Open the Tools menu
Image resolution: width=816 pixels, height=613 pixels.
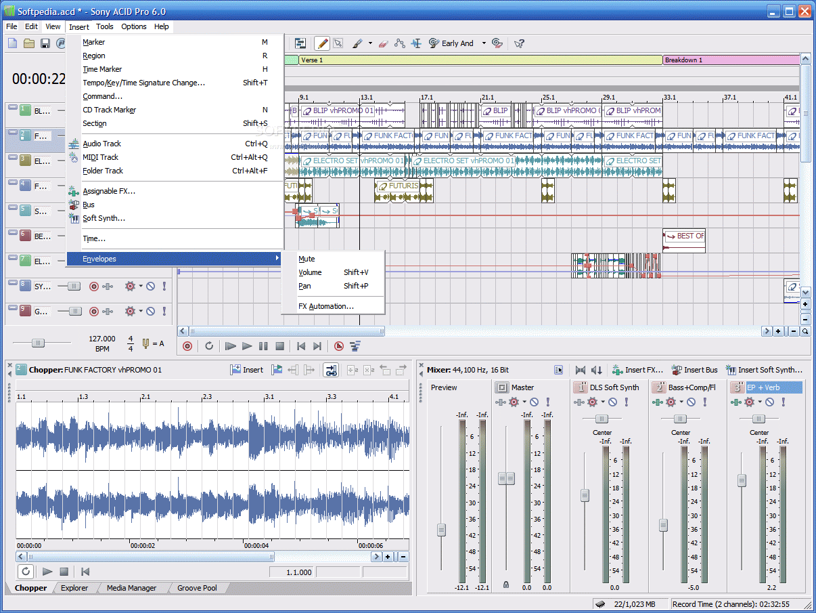click(105, 26)
